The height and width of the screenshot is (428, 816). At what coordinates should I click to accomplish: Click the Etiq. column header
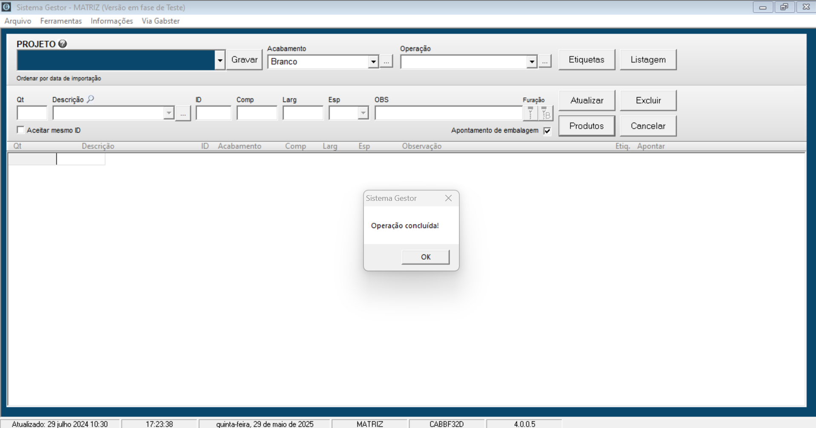coord(623,146)
